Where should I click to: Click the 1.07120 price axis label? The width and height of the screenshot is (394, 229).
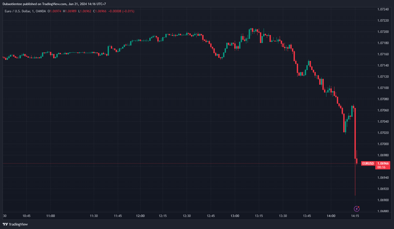[x=383, y=77]
